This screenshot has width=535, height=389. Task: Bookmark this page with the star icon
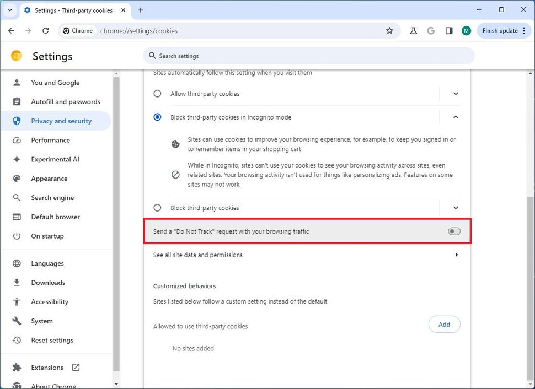[390, 31]
